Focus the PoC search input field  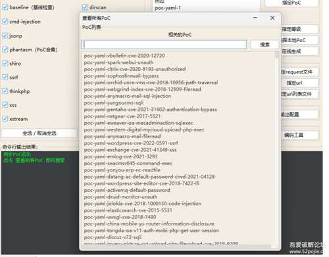point(164,45)
